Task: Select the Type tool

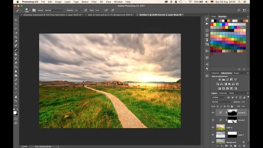Action: click(x=16, y=84)
